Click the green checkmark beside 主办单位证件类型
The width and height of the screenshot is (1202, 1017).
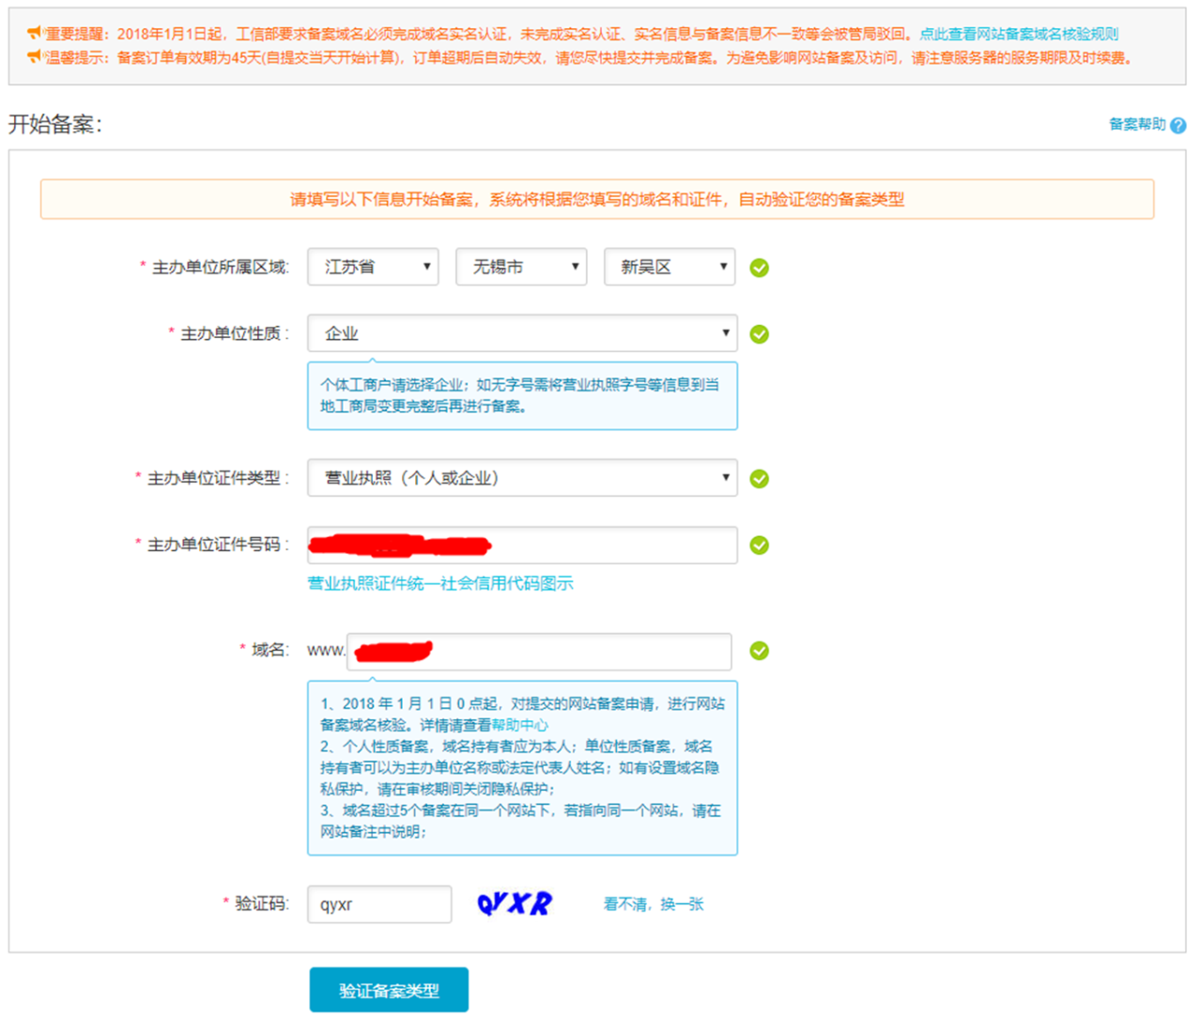(x=759, y=479)
